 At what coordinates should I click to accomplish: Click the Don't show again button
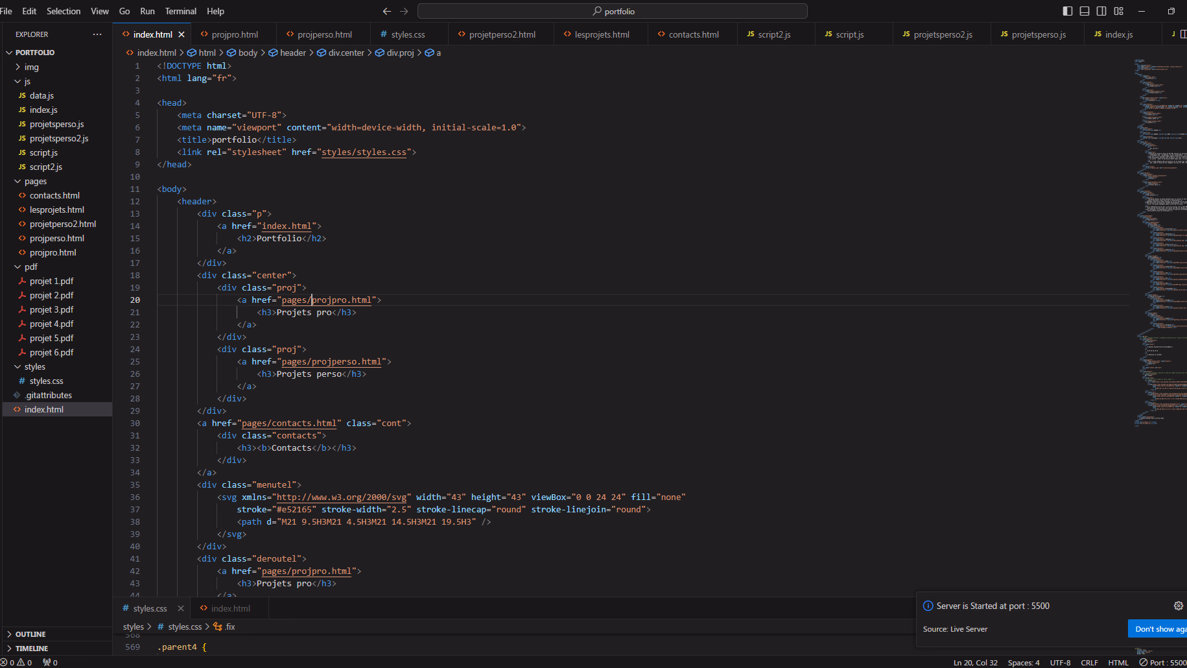[x=1160, y=628]
